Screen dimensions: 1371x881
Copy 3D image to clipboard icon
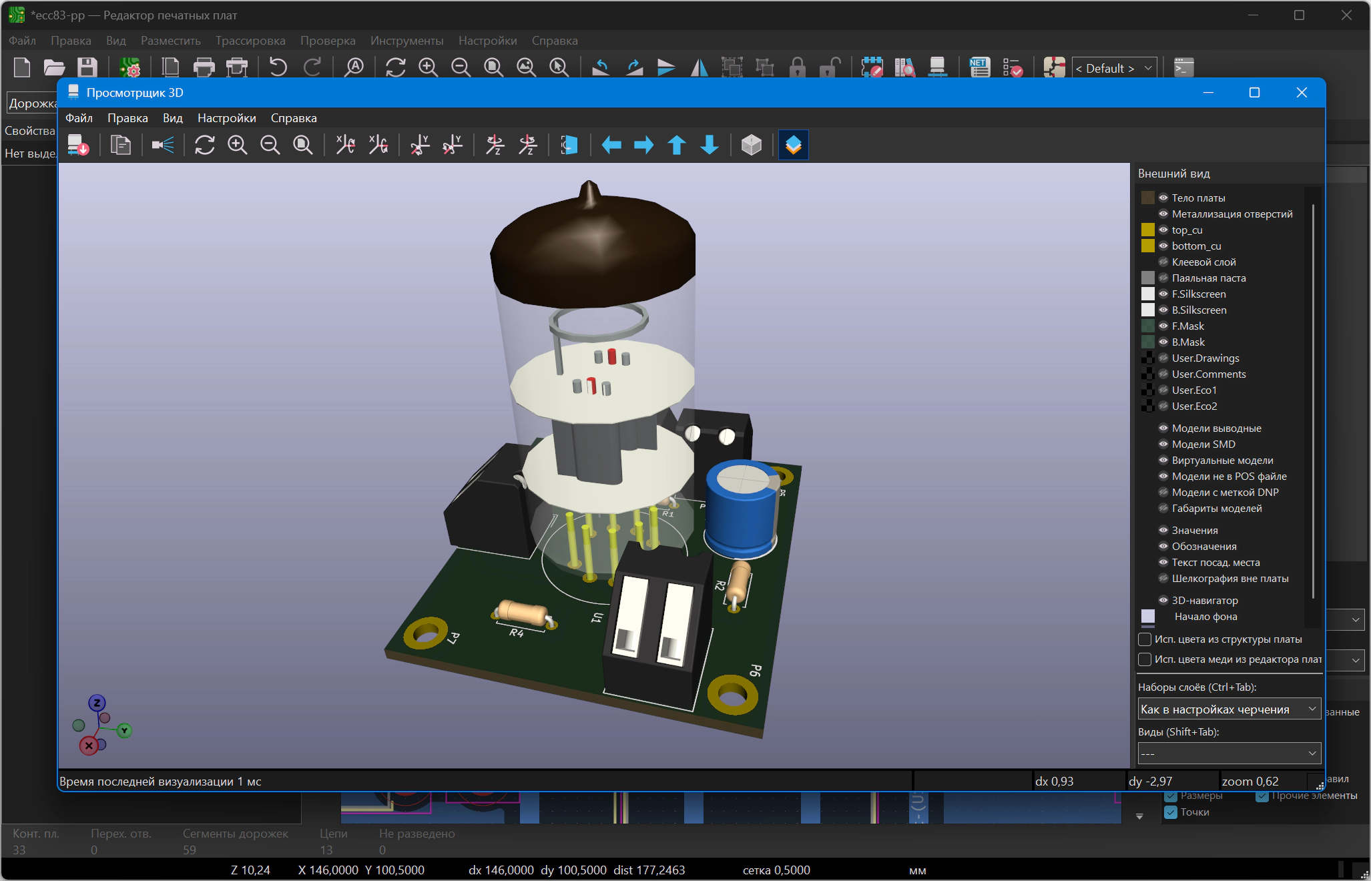(x=120, y=145)
